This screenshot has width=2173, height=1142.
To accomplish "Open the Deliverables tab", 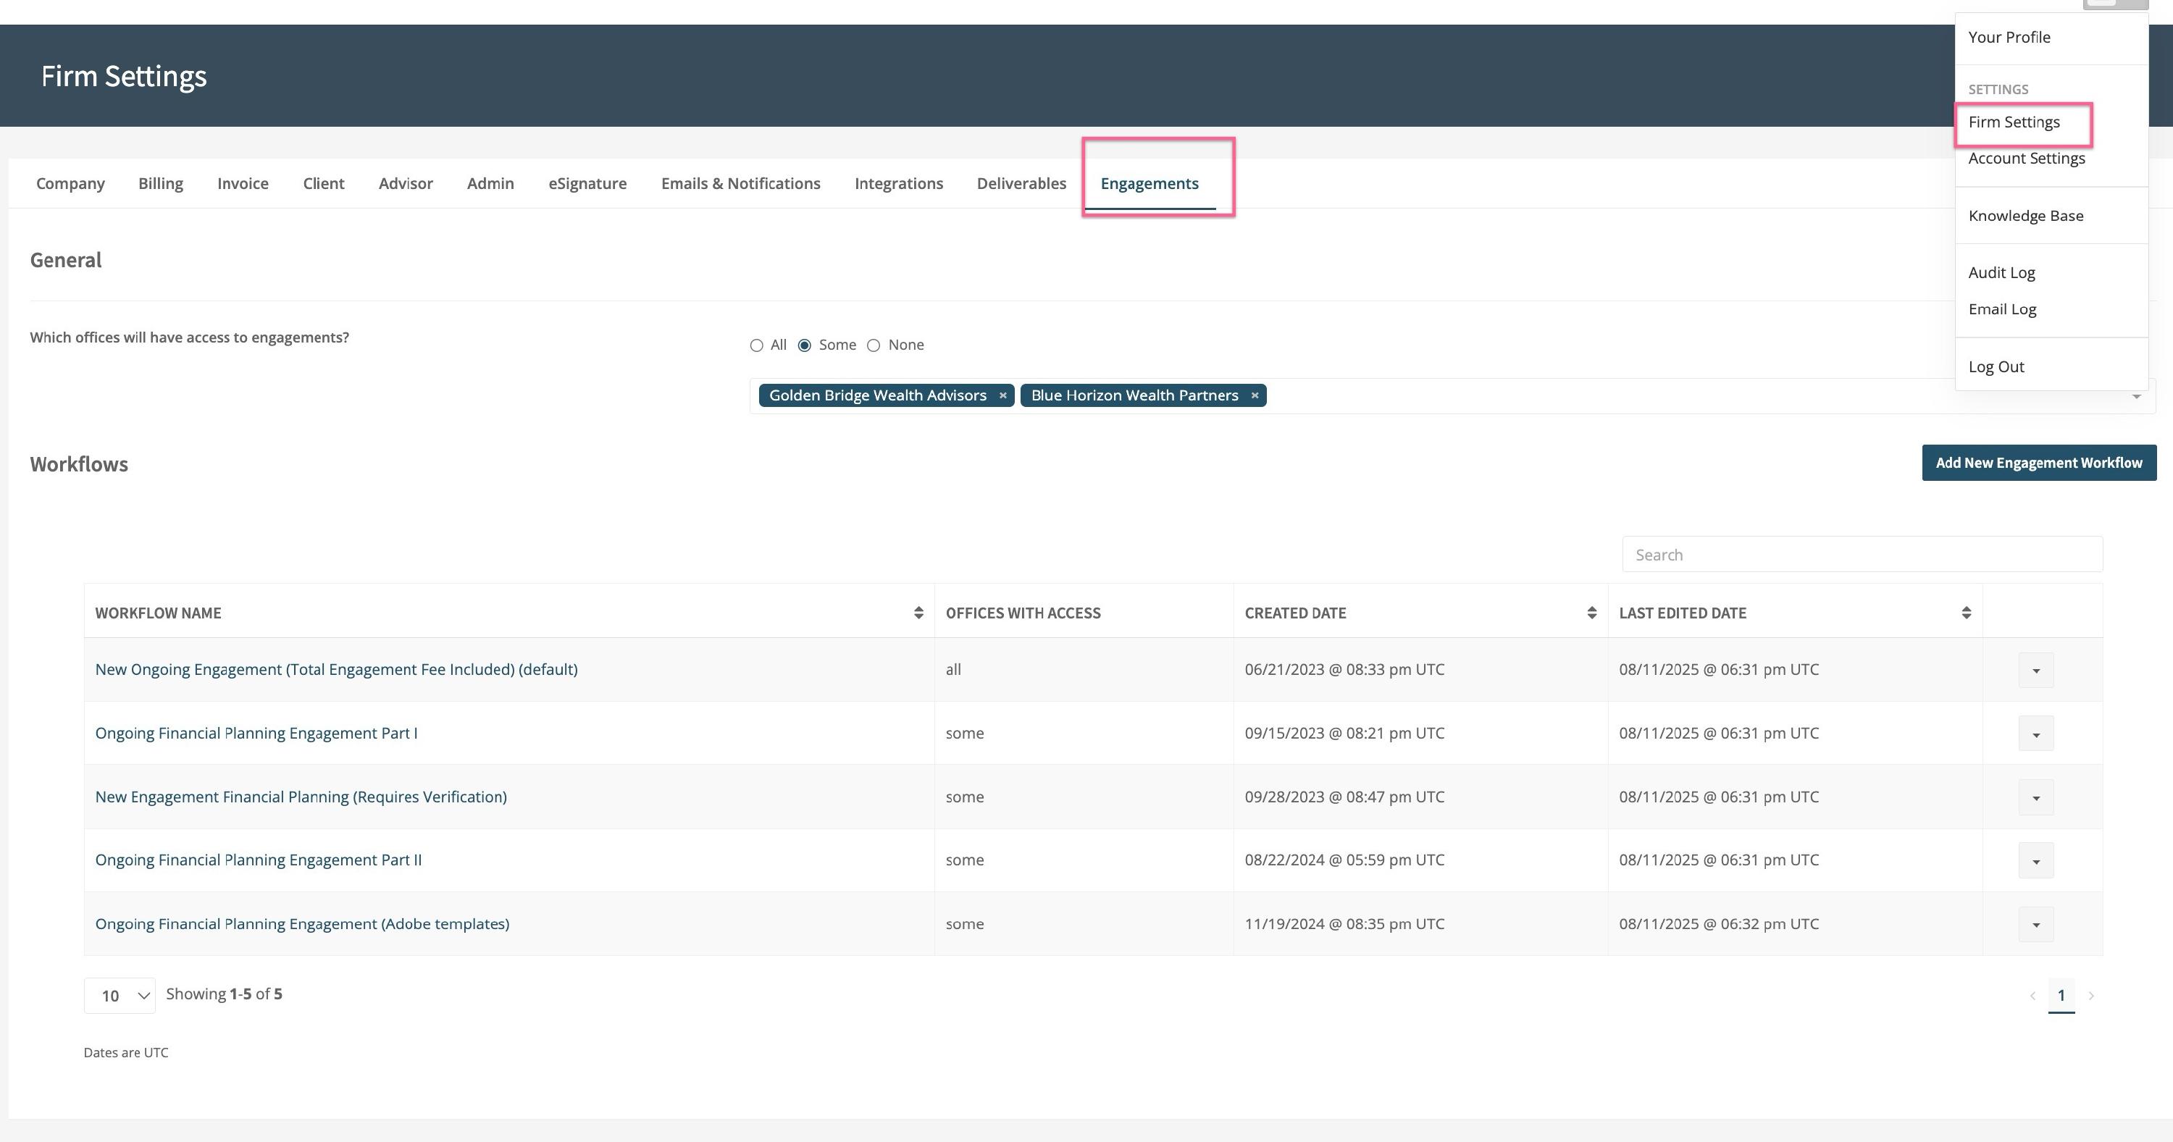I will click(x=1021, y=184).
